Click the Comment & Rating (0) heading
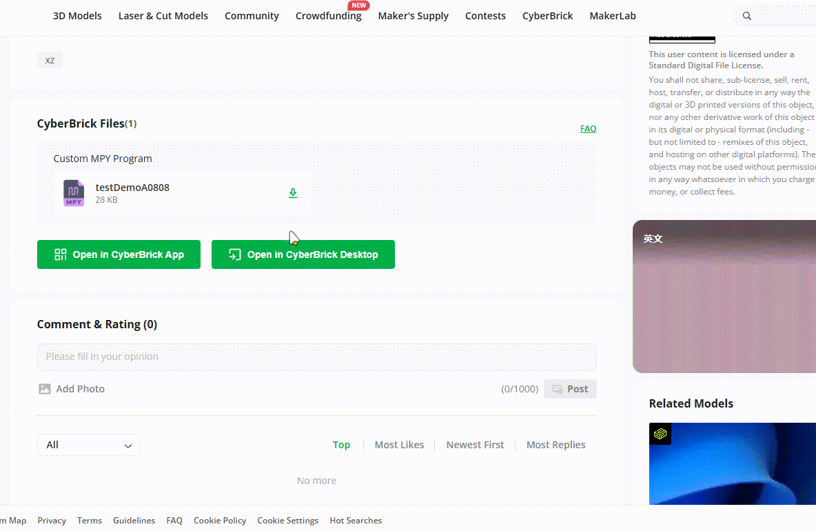The width and height of the screenshot is (816, 531). (x=96, y=324)
